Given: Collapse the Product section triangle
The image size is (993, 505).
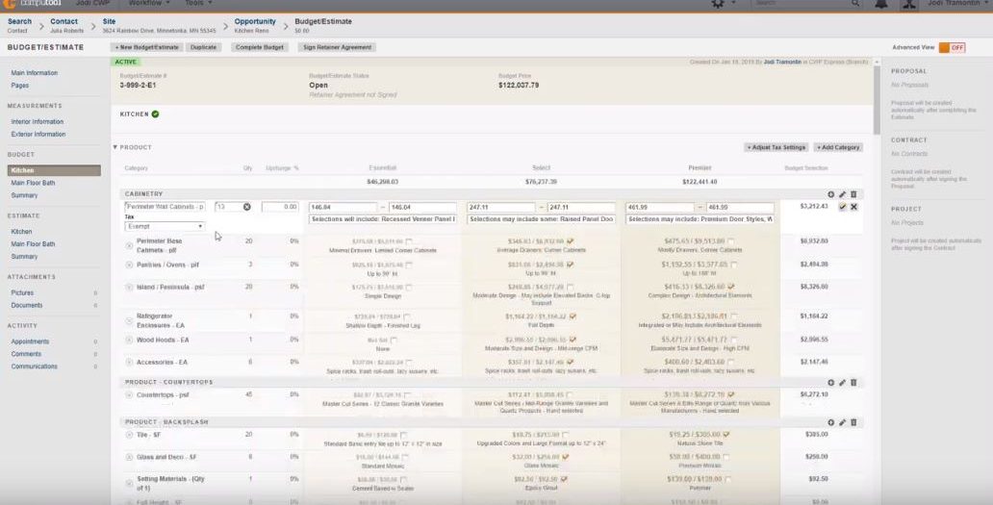Looking at the screenshot, I should coord(115,147).
